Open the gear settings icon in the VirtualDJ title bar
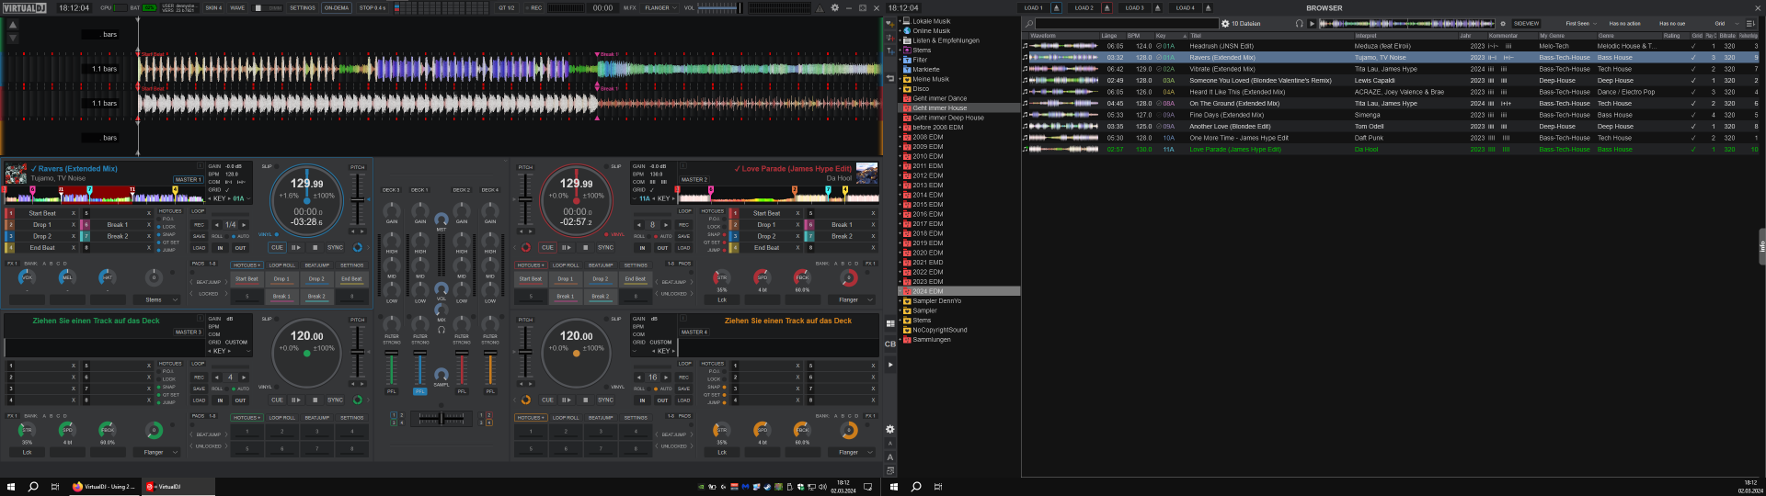 click(835, 7)
